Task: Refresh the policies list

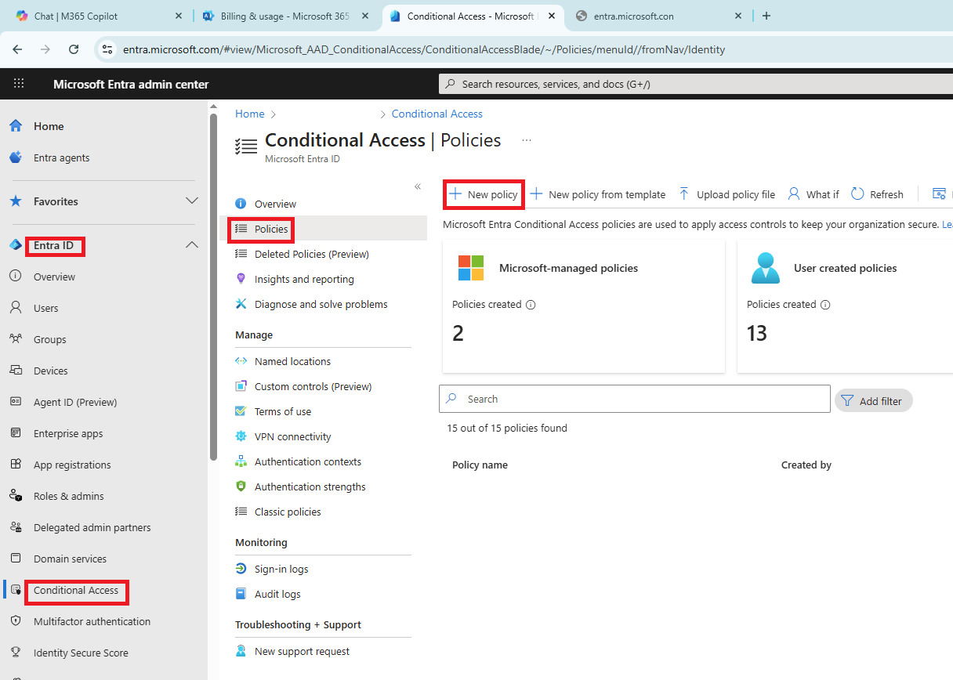Action: [877, 194]
